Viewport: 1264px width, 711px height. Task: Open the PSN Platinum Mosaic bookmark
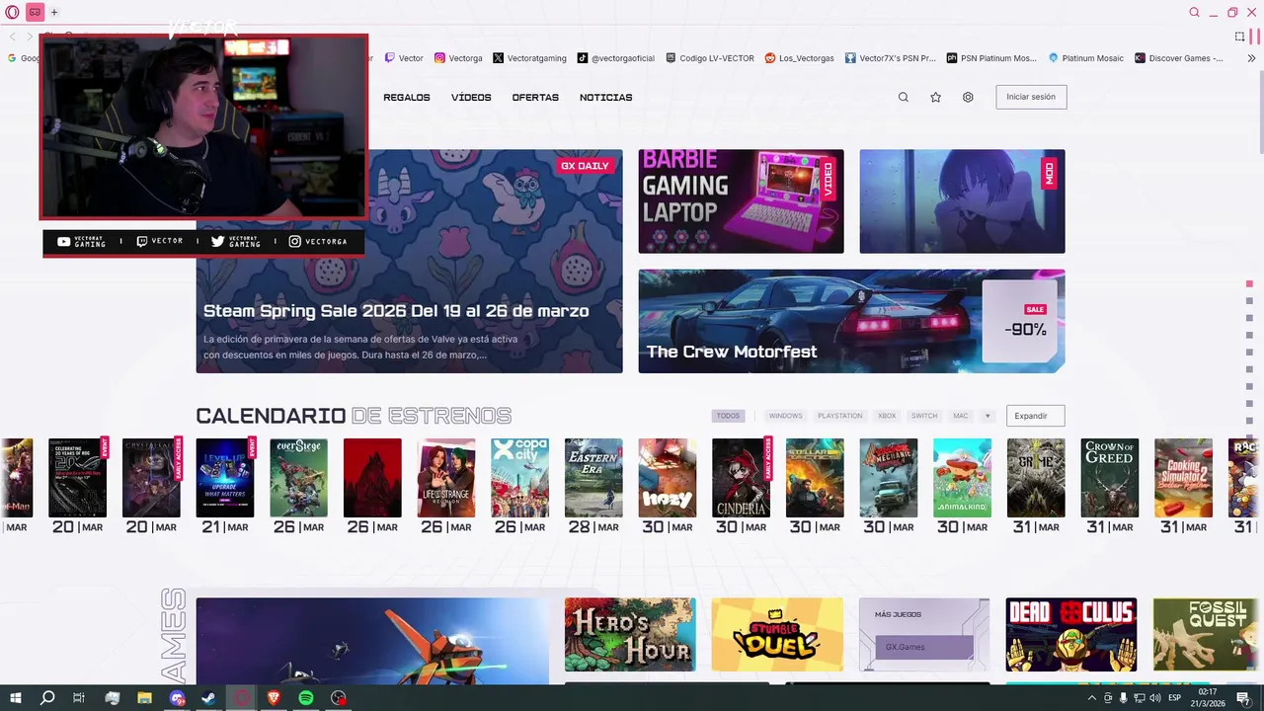pyautogui.click(x=991, y=58)
